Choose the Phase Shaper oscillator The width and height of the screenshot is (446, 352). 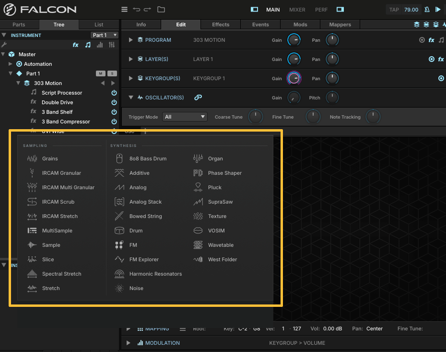217,173
